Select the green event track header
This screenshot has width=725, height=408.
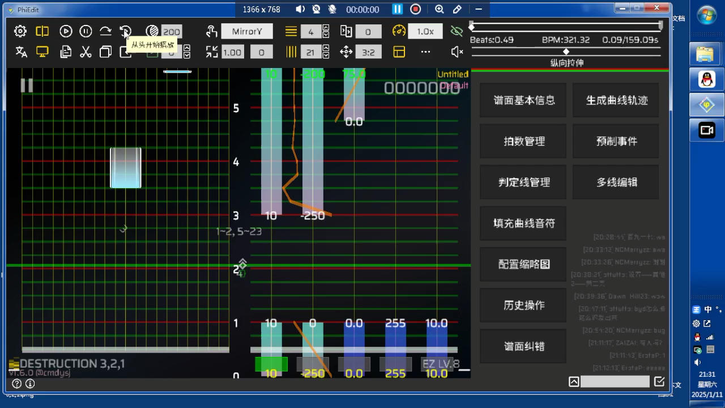click(271, 364)
